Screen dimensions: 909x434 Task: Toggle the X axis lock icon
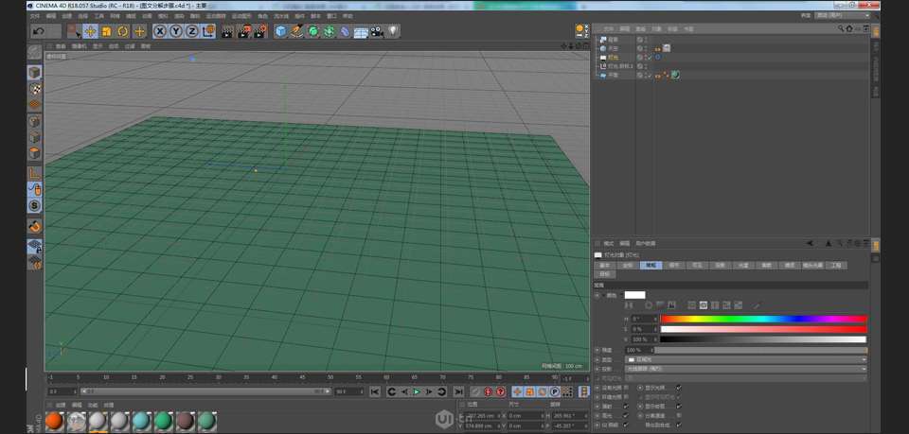160,31
